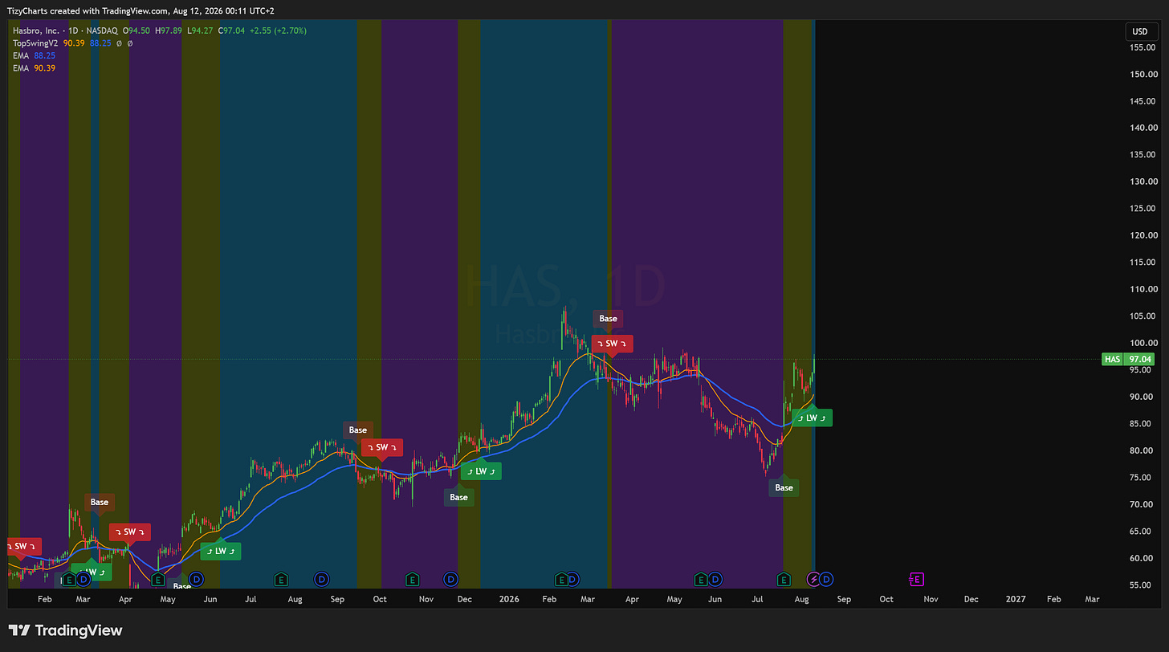
Task: Click the earnings E marker for late February 2025
Action: (69, 579)
